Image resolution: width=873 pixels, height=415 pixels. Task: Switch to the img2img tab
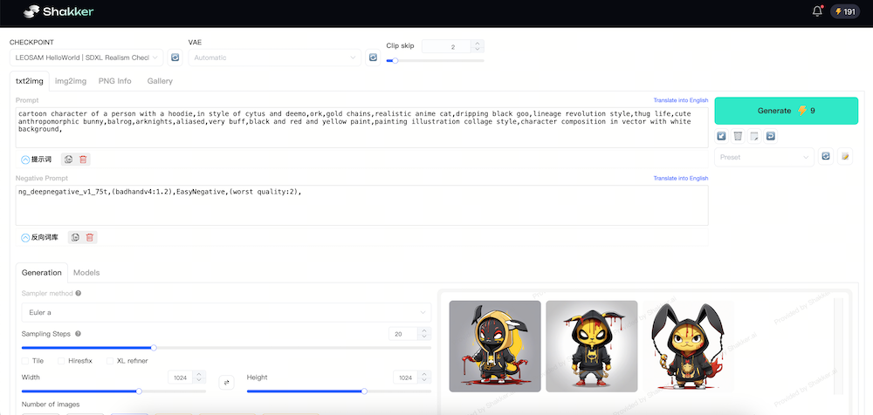71,81
